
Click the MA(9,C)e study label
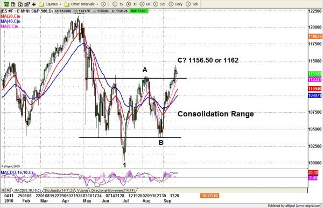(10, 26)
